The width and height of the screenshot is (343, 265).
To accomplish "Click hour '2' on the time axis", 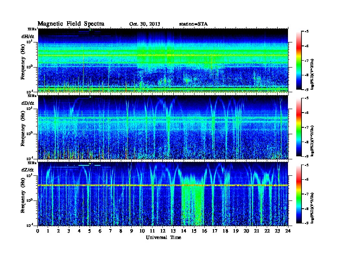I will point(58,231).
